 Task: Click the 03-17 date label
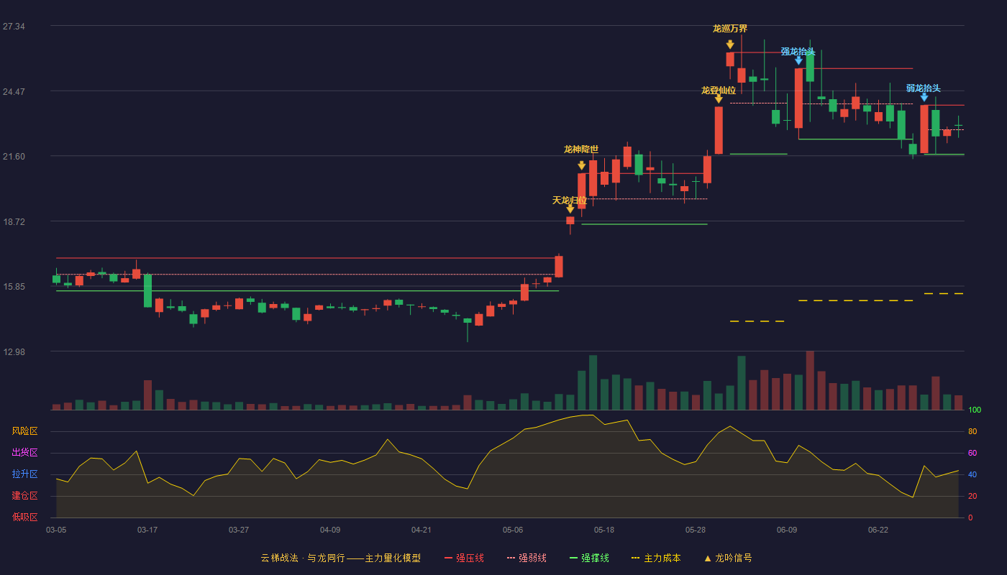(x=147, y=530)
